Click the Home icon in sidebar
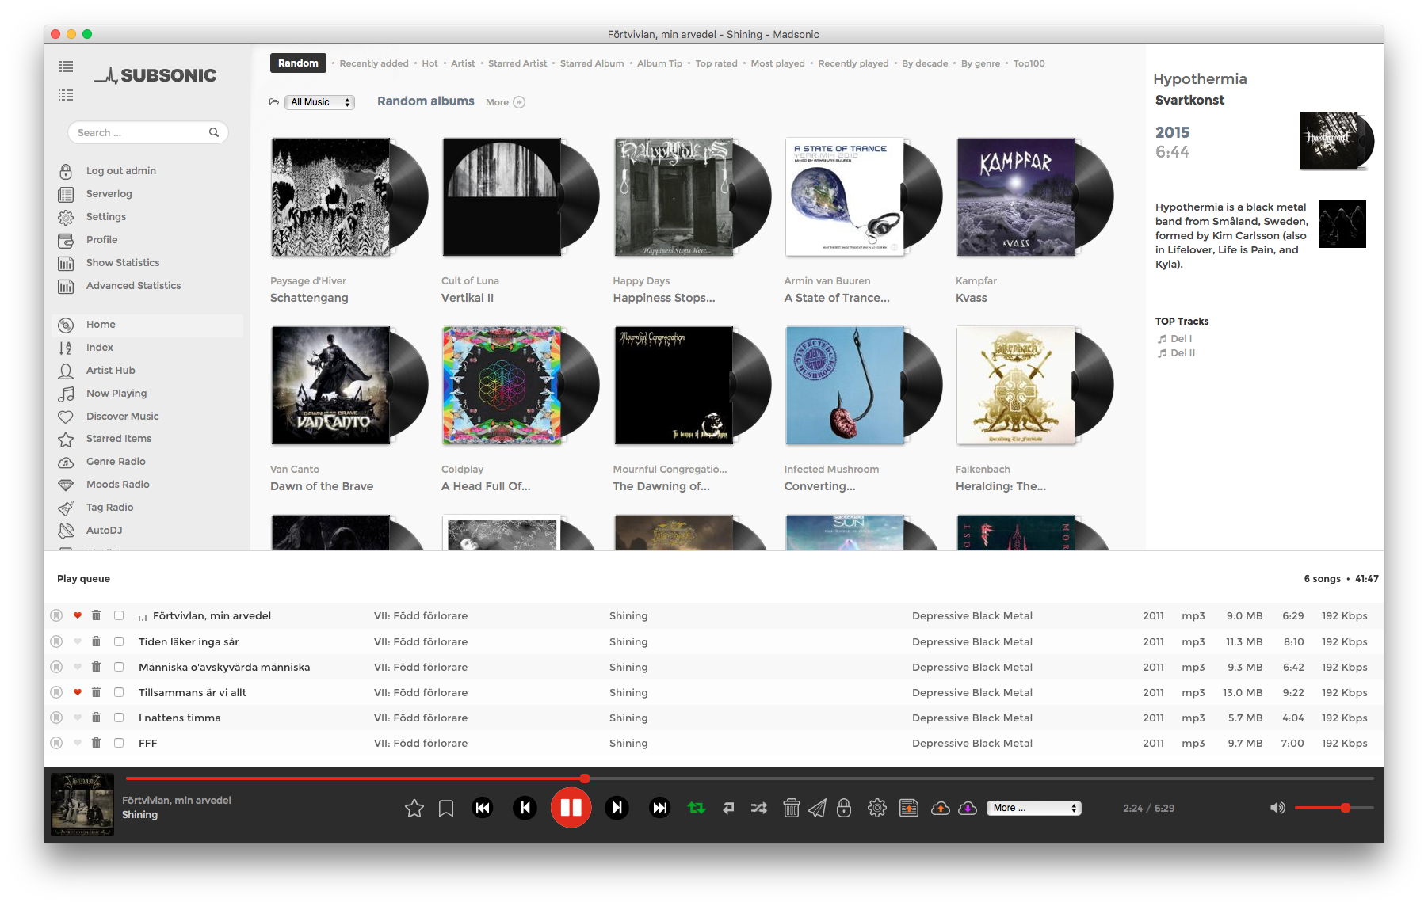Image resolution: width=1428 pixels, height=906 pixels. click(x=66, y=325)
